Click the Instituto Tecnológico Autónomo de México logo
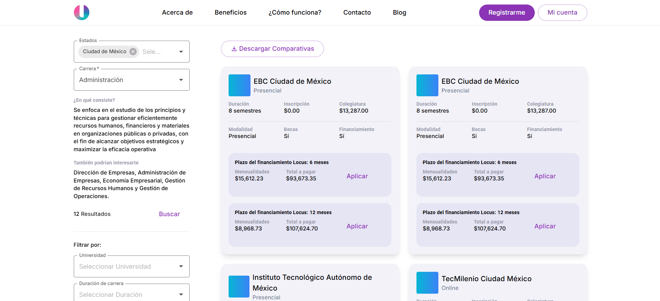This screenshot has height=301, width=660. pyautogui.click(x=239, y=286)
